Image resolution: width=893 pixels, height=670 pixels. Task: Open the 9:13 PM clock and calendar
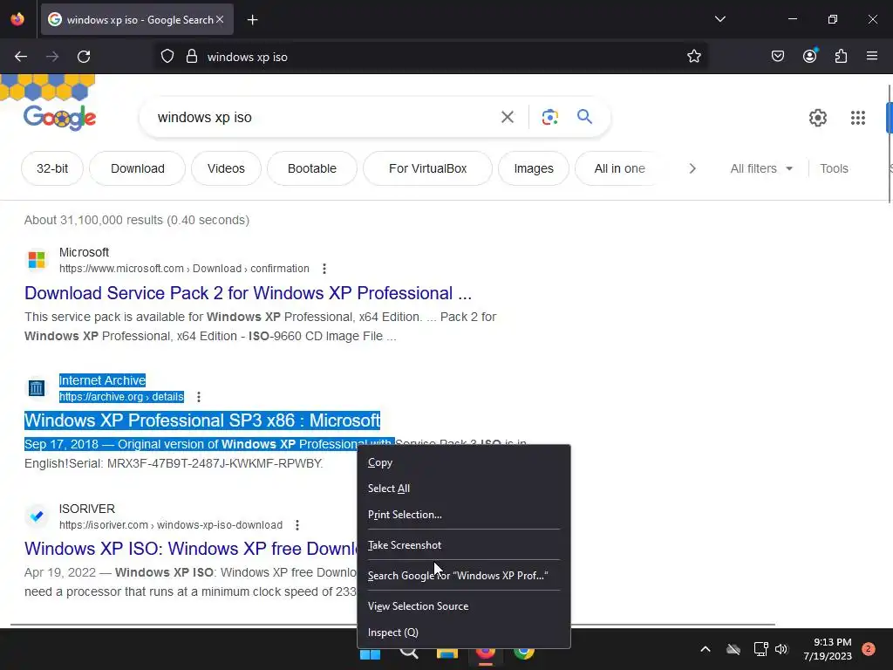tap(828, 649)
